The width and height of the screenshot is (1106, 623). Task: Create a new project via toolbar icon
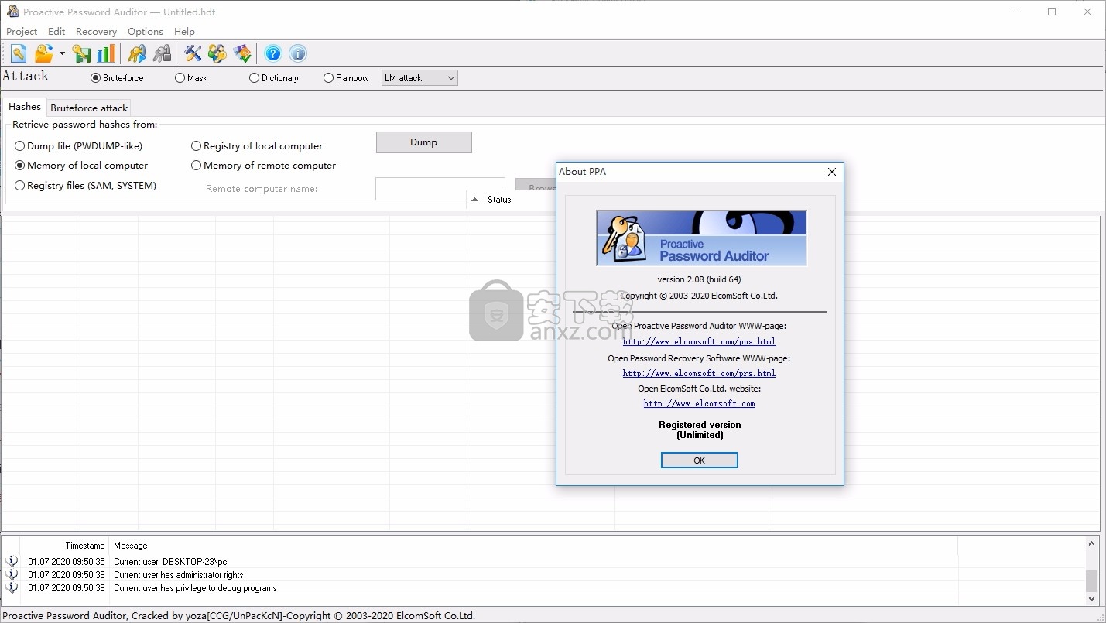19,53
